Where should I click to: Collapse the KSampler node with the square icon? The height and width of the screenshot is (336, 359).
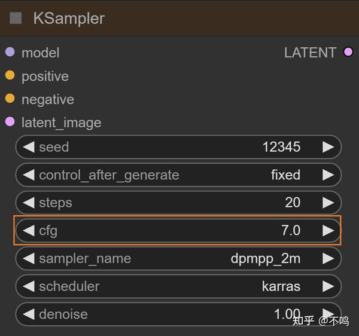pos(16,18)
